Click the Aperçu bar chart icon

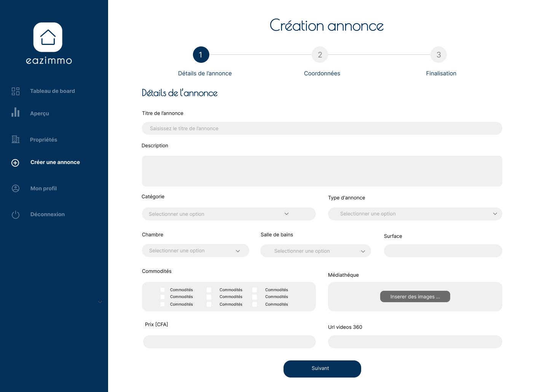tap(16, 112)
